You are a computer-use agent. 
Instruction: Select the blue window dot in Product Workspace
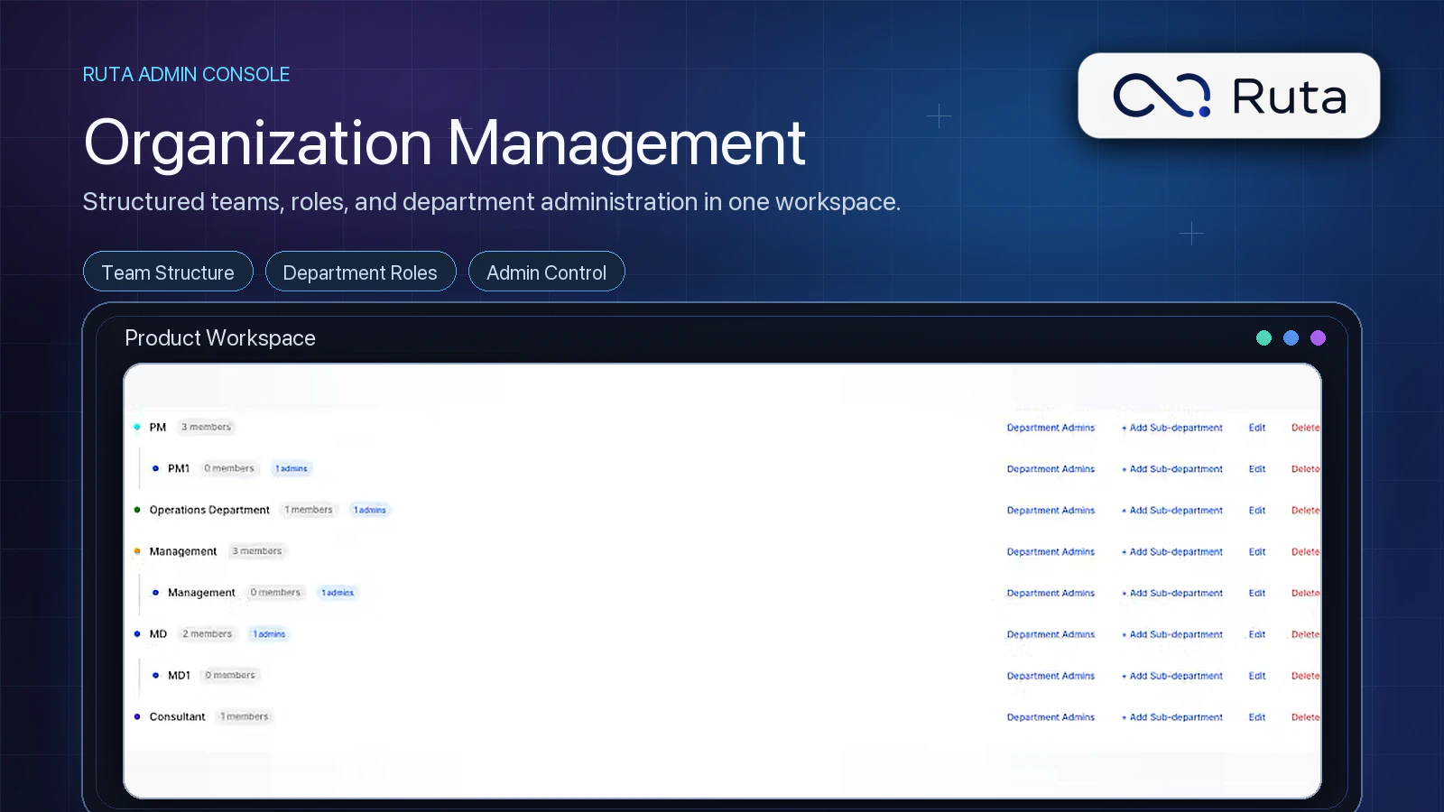click(1291, 337)
